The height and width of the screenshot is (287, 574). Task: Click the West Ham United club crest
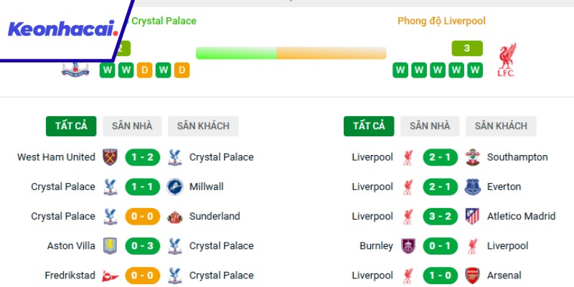(110, 157)
